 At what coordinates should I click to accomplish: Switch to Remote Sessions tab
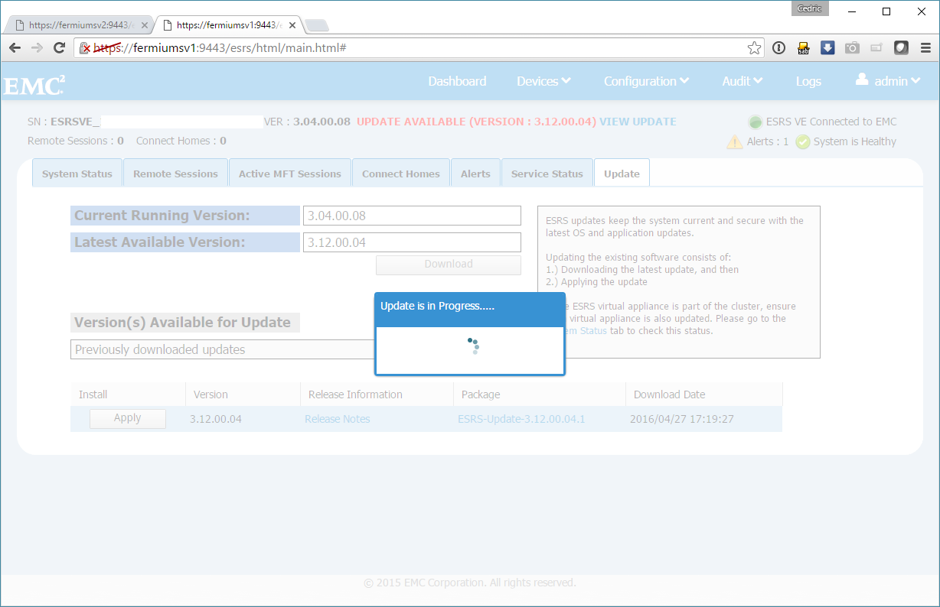coord(175,174)
